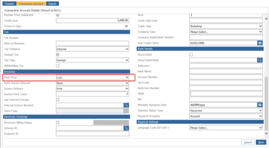Screen dimensions: 269x148
Task: Click the Trade Club Code field
Action: point(226,21)
